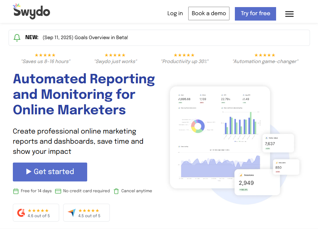Open the hamburger menu
The height and width of the screenshot is (229, 318).
coord(289,14)
